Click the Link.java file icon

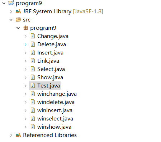point(33,61)
